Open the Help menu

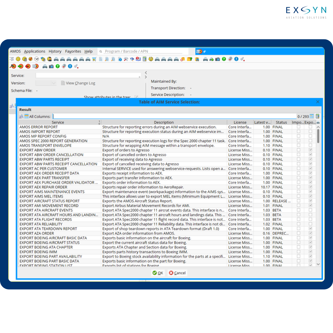coord(89,51)
